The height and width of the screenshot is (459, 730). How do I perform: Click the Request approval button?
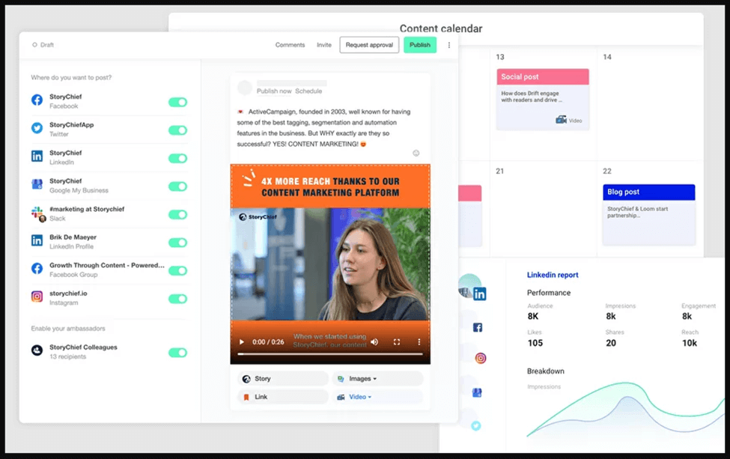(370, 45)
